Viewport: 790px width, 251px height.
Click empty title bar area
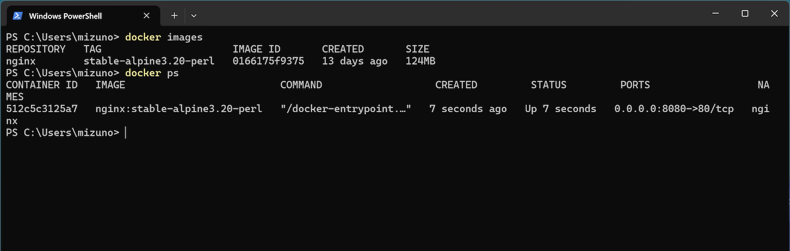tap(448, 14)
